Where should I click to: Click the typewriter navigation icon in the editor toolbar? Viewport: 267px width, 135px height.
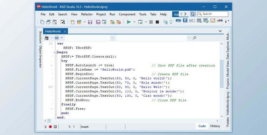[47, 38]
